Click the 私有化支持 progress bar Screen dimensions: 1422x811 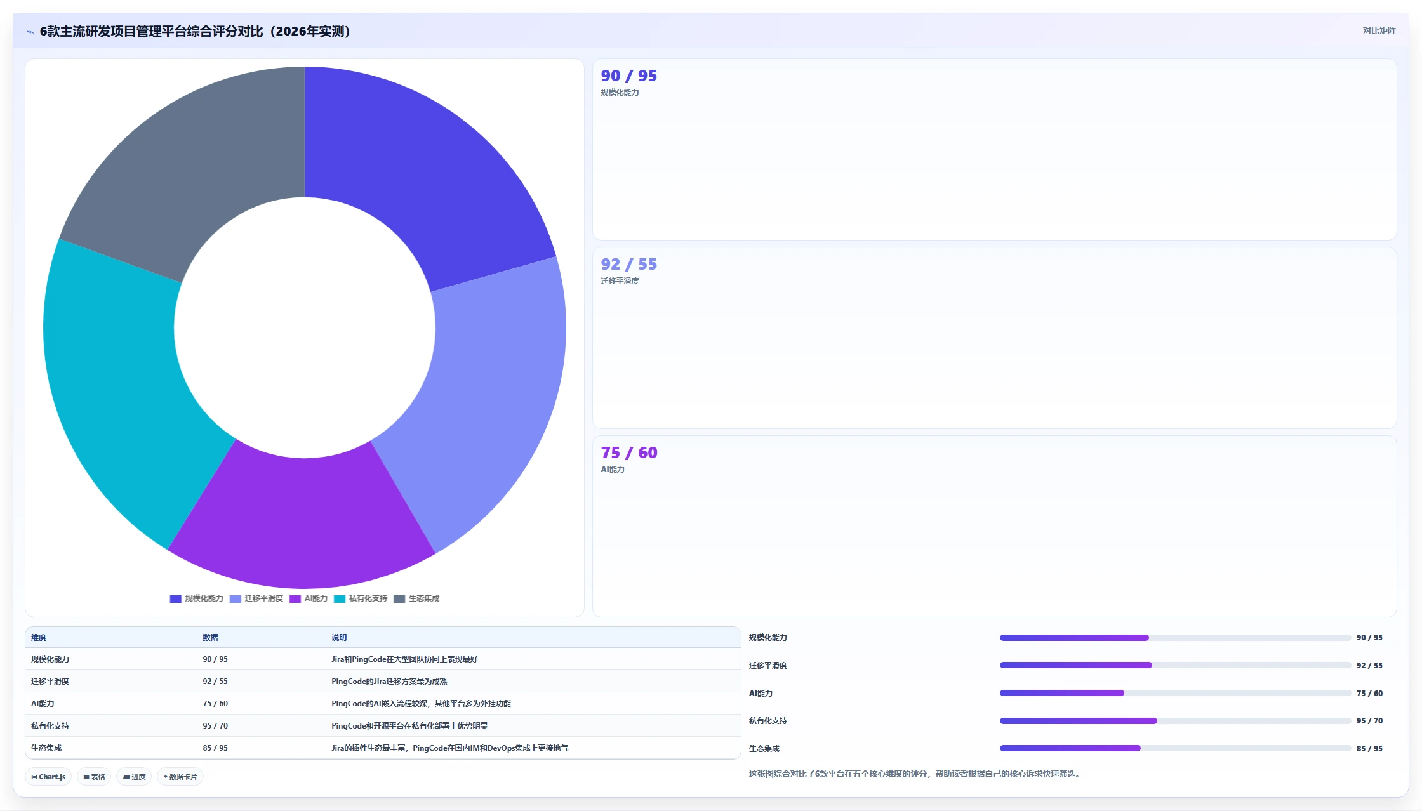(1175, 721)
